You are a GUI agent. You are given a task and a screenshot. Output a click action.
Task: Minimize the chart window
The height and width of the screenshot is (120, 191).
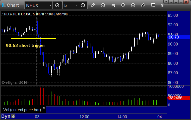coord(176,2)
